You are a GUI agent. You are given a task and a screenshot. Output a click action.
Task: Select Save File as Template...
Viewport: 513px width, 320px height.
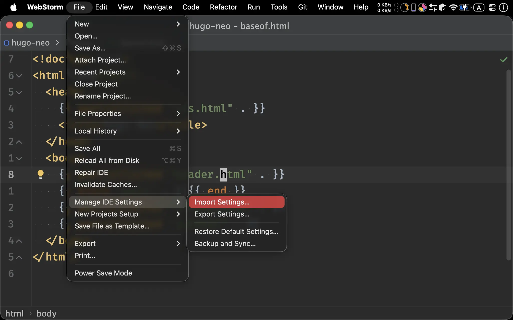tap(127, 226)
